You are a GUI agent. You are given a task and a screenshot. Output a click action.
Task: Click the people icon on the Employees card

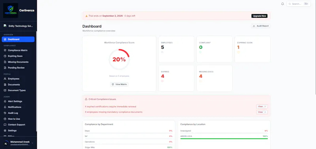162,52
